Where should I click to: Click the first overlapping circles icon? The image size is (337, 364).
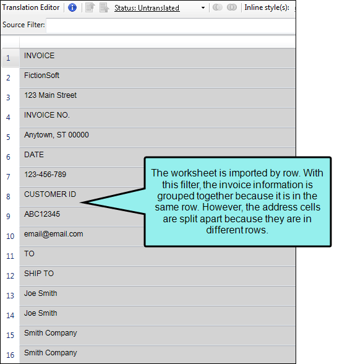(x=217, y=7)
